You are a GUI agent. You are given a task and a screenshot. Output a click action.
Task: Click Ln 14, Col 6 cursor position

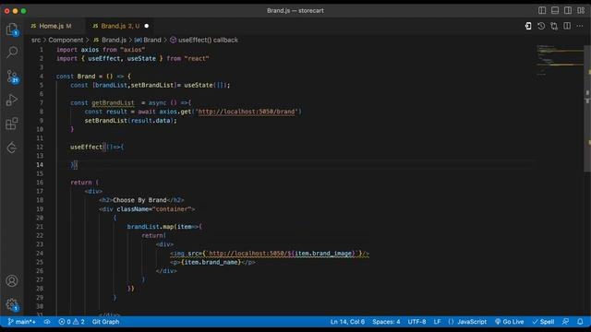[347, 322]
